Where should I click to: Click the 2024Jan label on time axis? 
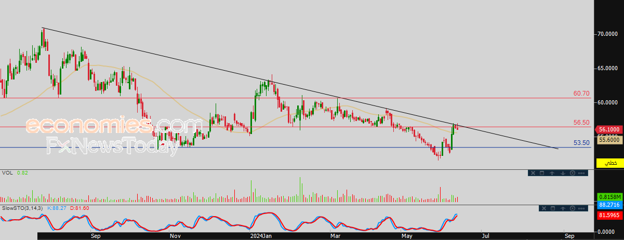(261, 236)
